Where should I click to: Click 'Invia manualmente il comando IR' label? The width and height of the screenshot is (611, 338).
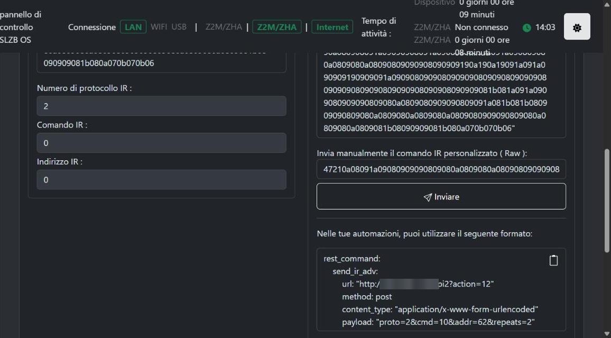coord(422,153)
